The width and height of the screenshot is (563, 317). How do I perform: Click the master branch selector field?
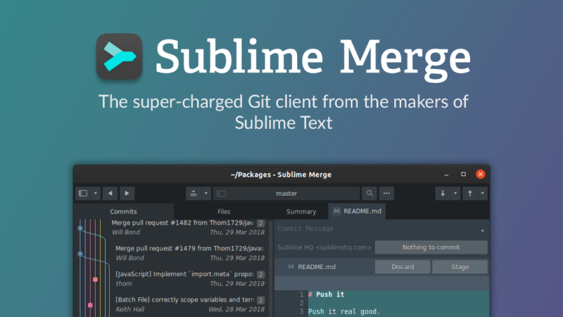(286, 193)
